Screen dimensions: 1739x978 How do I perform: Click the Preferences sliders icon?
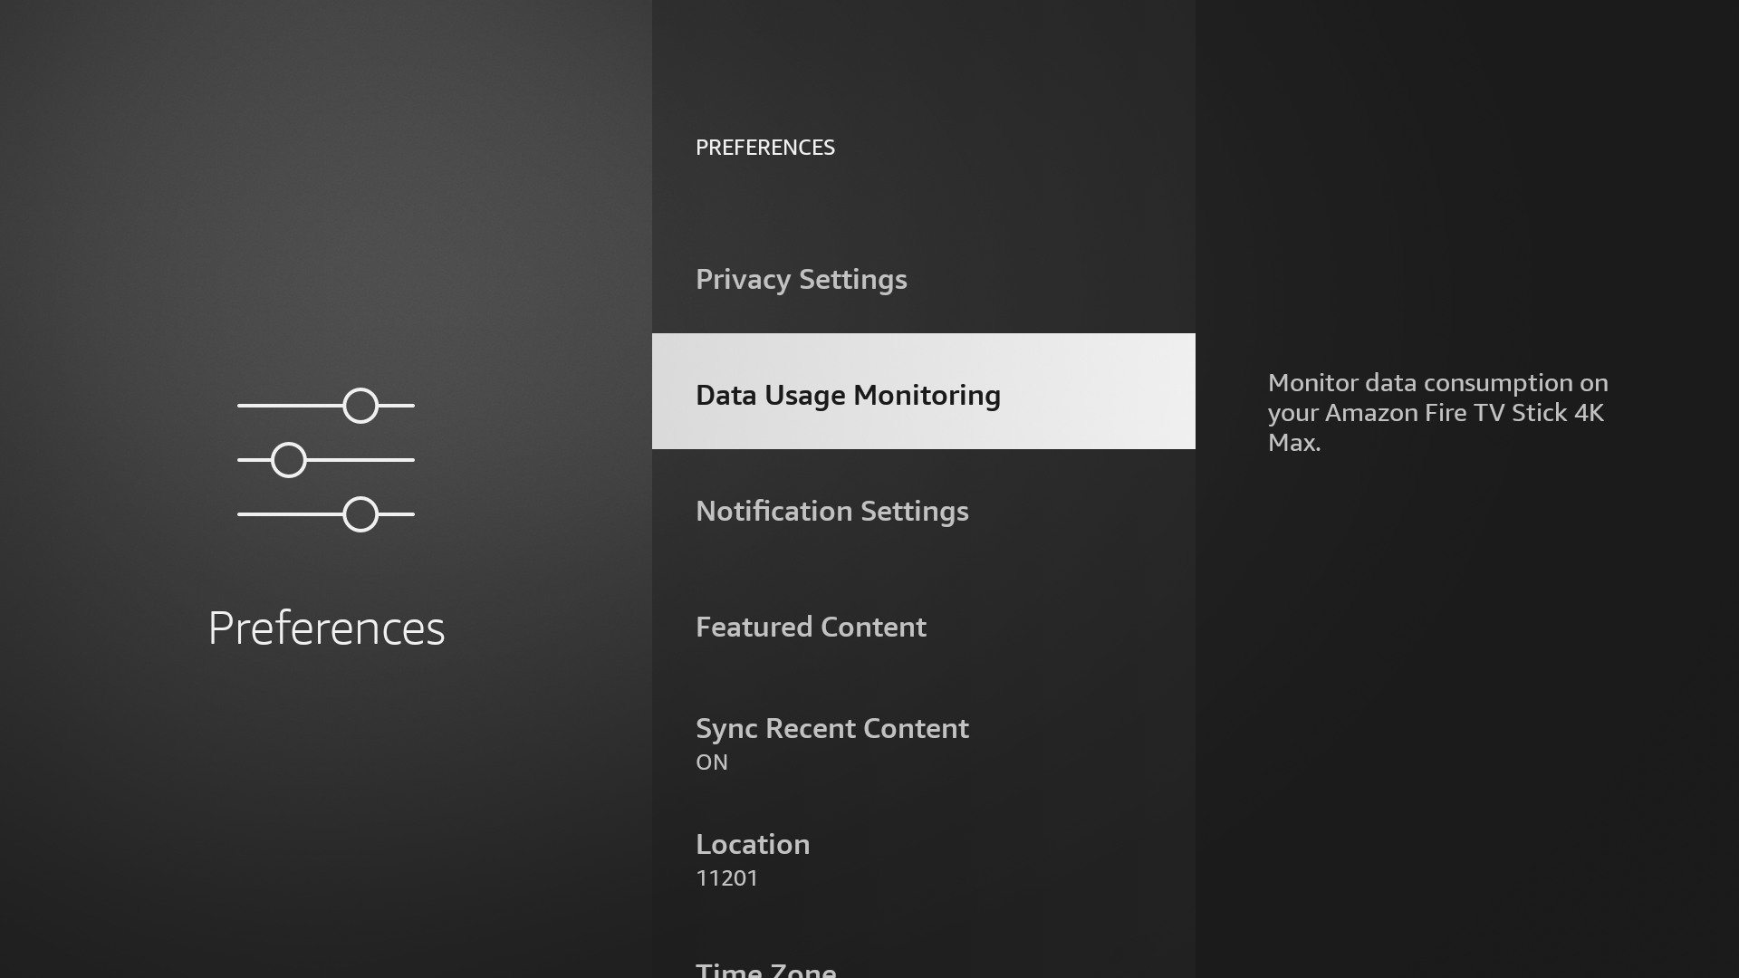(x=326, y=459)
